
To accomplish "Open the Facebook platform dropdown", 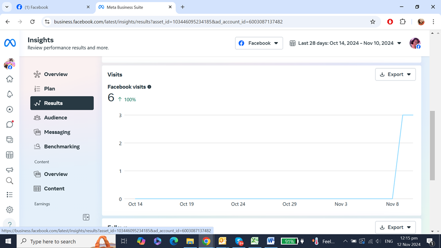I will click(x=259, y=43).
